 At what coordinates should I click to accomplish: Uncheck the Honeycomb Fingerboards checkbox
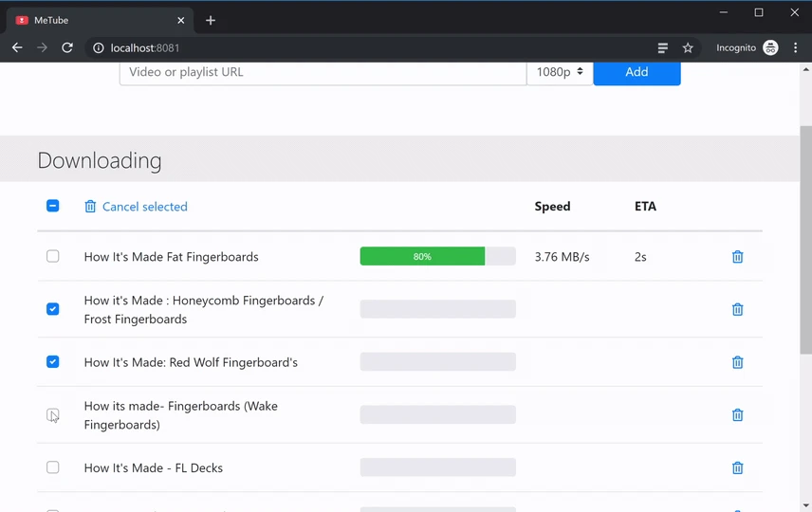53,309
